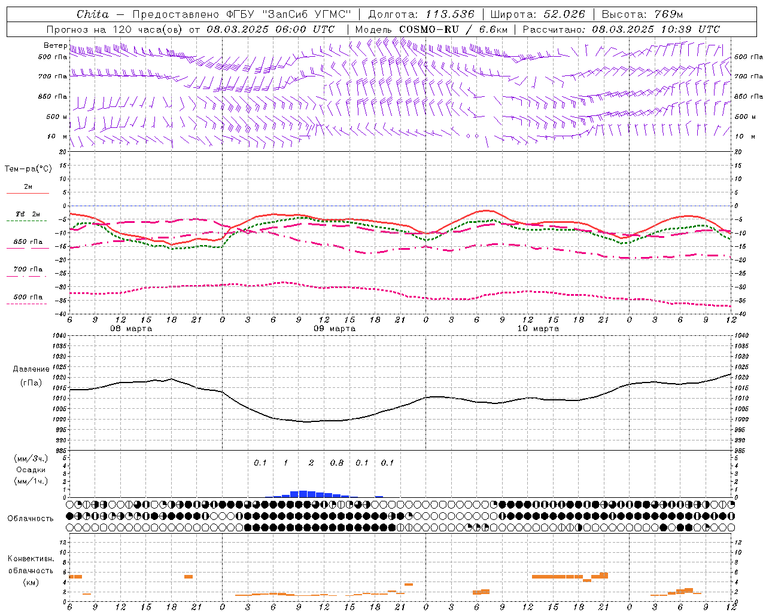
Task: Click the '0.8' precipitation amount value
Action: click(x=337, y=463)
